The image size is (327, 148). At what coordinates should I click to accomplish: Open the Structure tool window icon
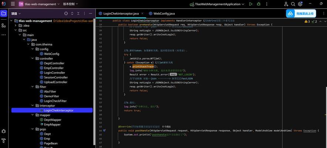tap(4, 26)
